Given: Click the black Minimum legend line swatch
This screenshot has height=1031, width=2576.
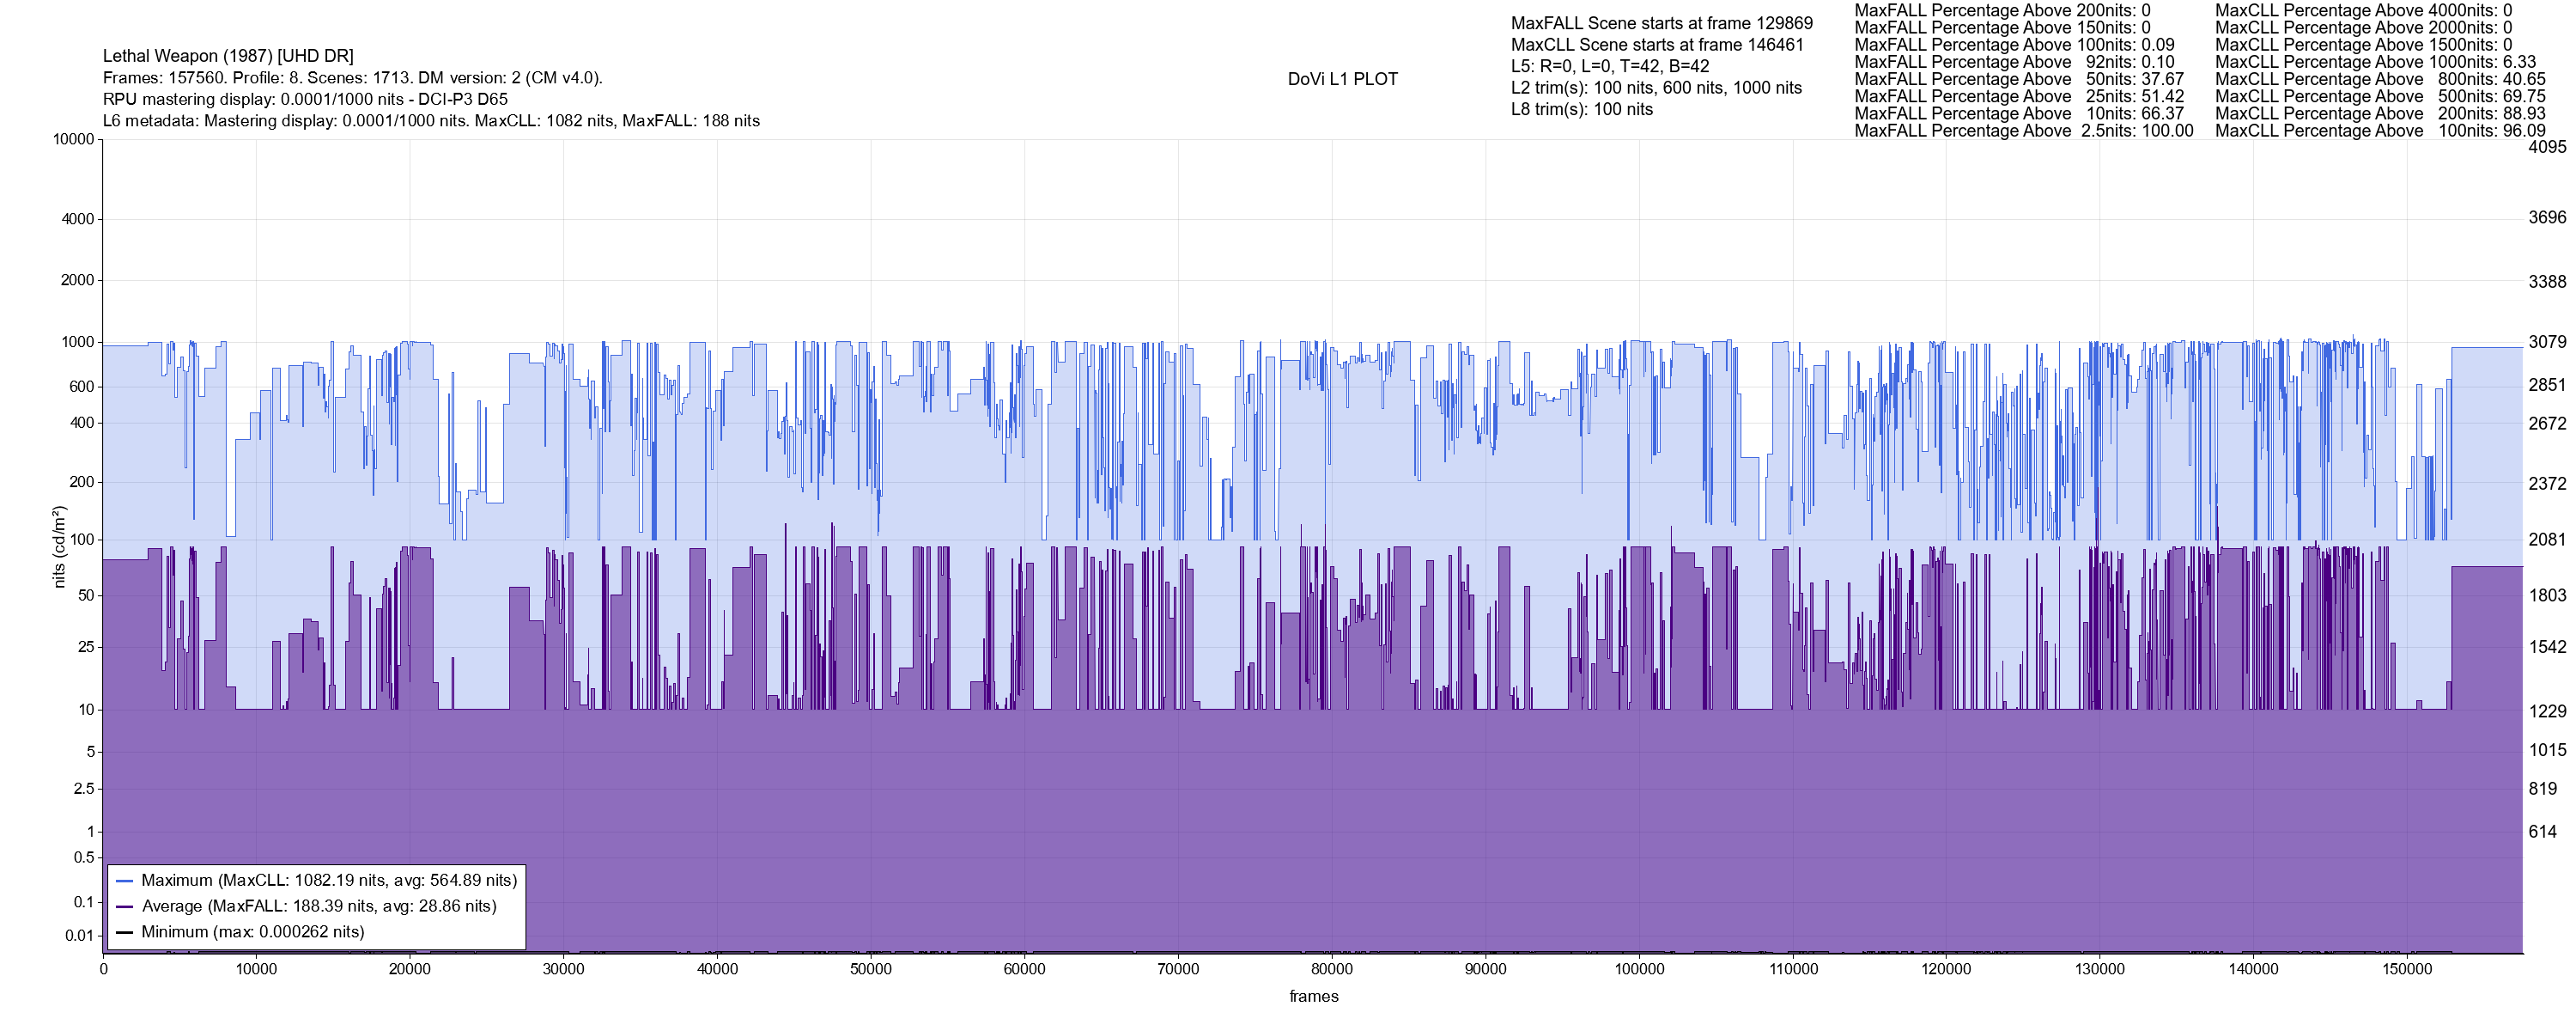Looking at the screenshot, I should click(x=124, y=932).
